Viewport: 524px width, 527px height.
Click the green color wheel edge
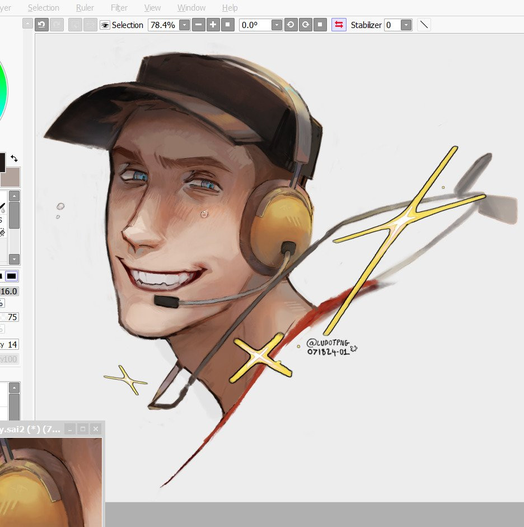(x=4, y=91)
